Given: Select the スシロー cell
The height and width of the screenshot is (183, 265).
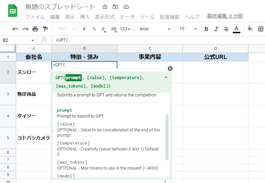Looking at the screenshot, I should [34, 72].
